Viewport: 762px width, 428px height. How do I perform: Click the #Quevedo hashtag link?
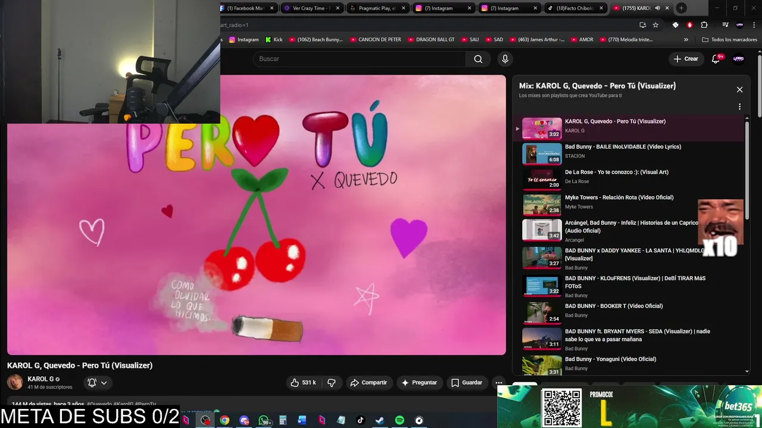click(x=99, y=404)
